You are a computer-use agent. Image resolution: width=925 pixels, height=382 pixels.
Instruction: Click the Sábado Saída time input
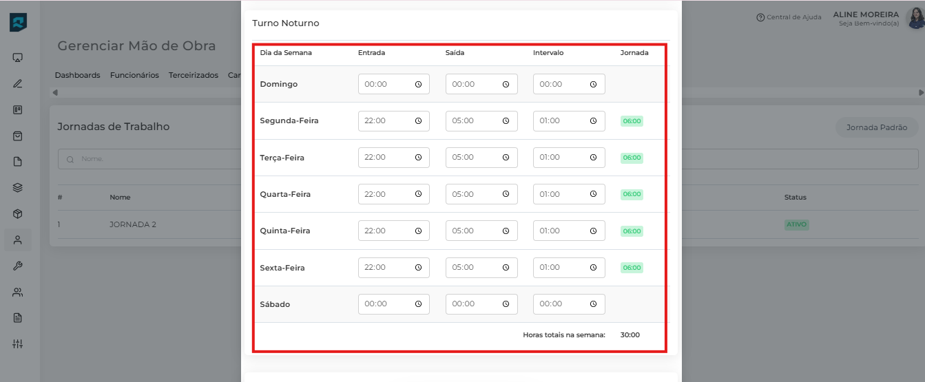[x=473, y=304]
